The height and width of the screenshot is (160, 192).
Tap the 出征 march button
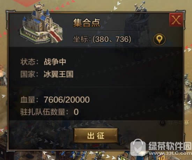pyautogui.click(x=96, y=136)
